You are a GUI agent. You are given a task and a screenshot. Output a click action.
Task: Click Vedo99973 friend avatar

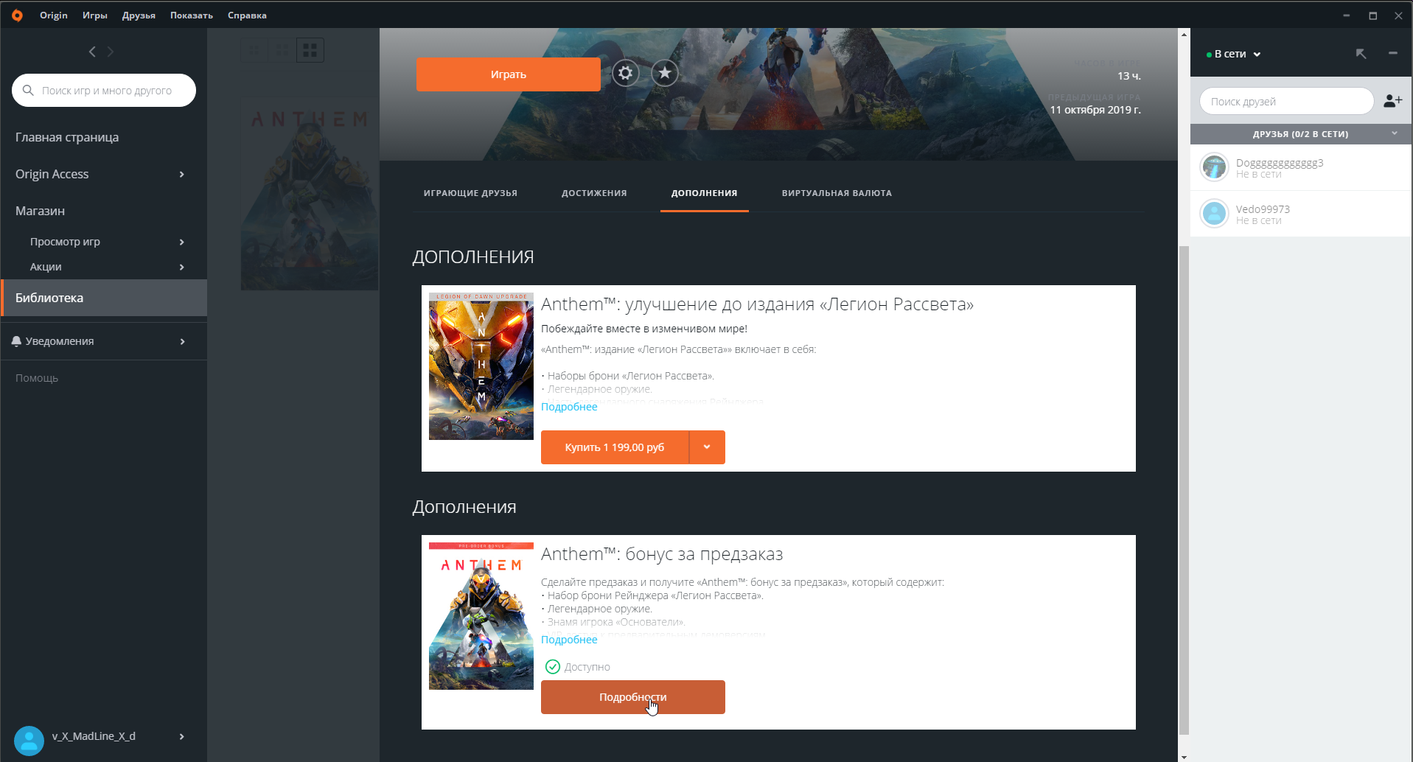[x=1214, y=214]
